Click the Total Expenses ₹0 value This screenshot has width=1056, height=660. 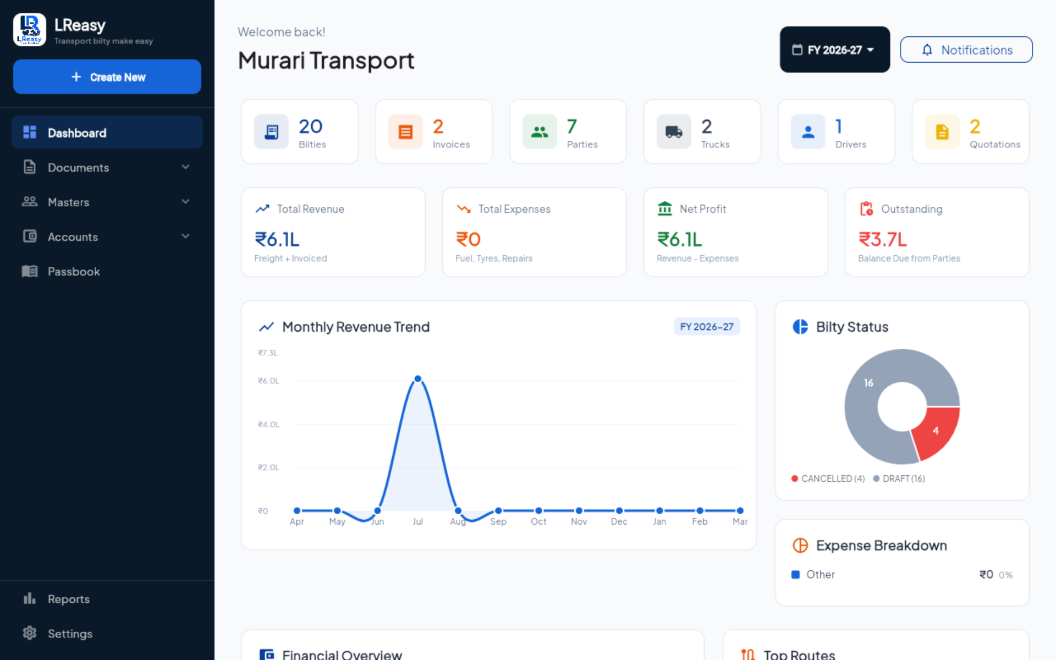tap(468, 239)
